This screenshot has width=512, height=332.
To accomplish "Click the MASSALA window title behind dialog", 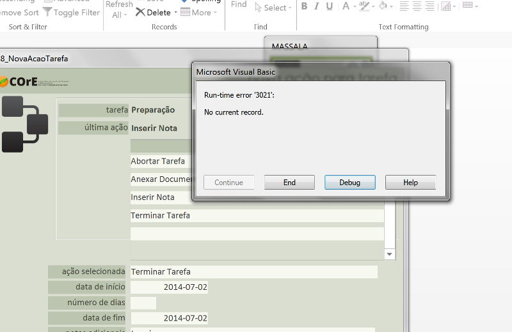I will click(x=290, y=46).
